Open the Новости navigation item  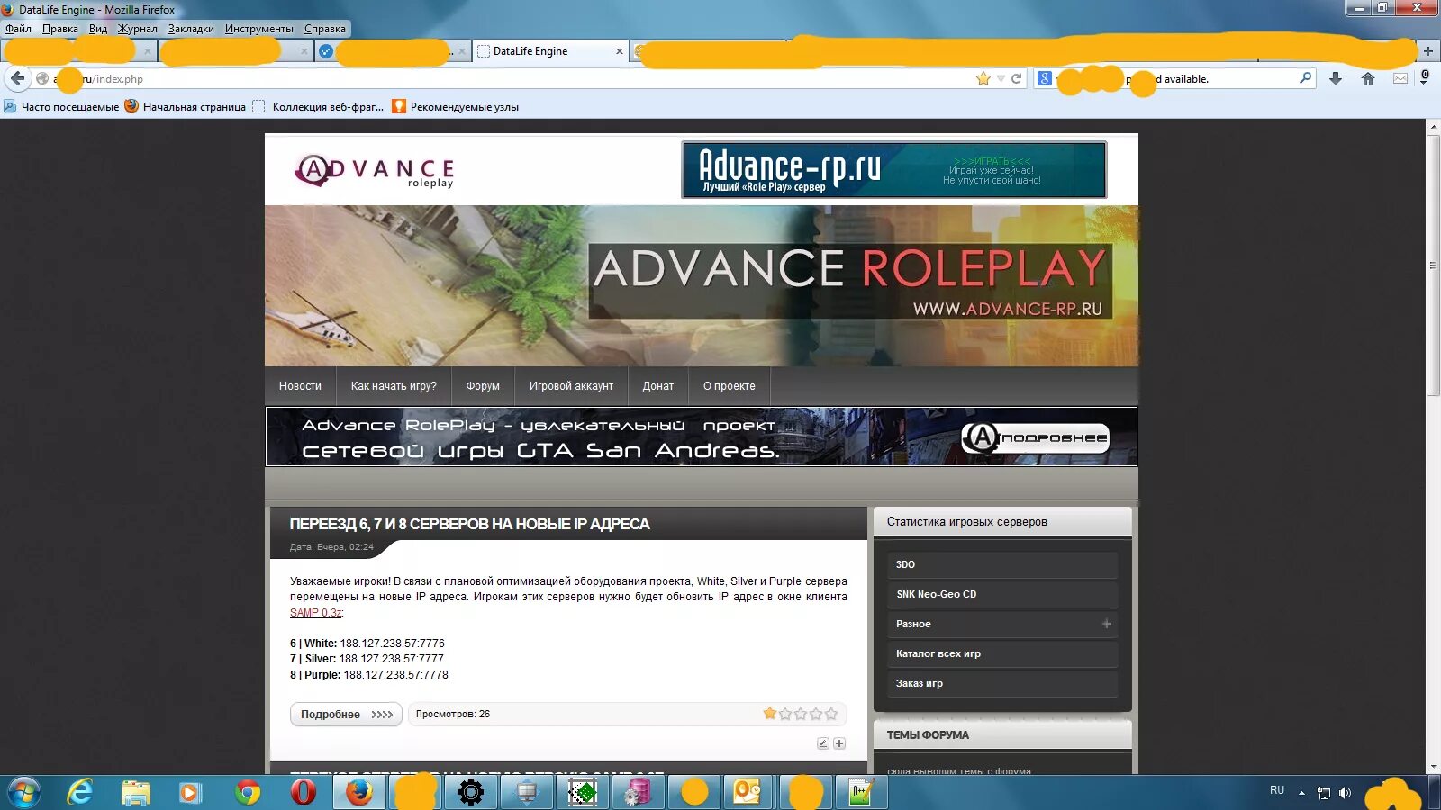click(300, 386)
